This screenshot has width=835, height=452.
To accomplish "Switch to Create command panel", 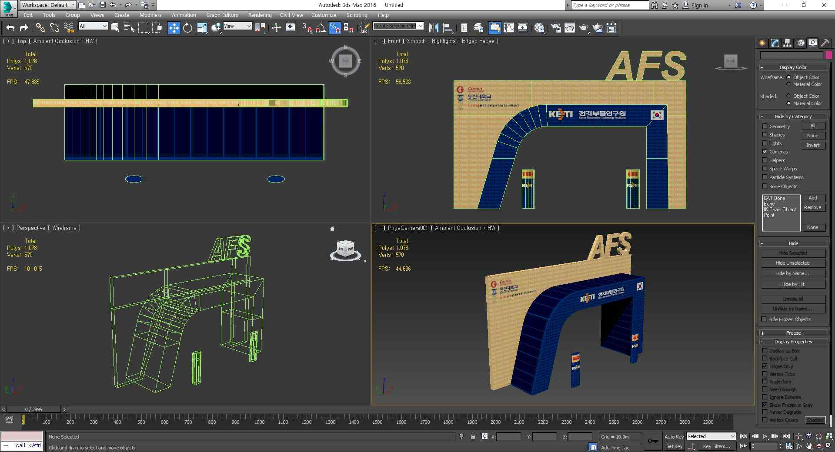I will (x=762, y=43).
